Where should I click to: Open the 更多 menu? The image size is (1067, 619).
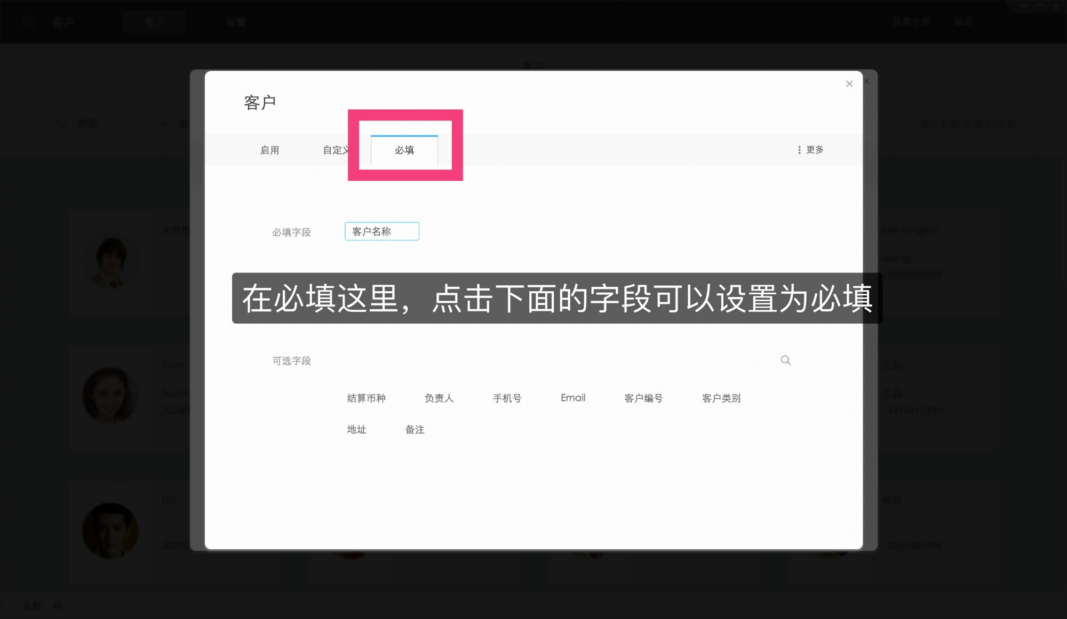coord(813,150)
